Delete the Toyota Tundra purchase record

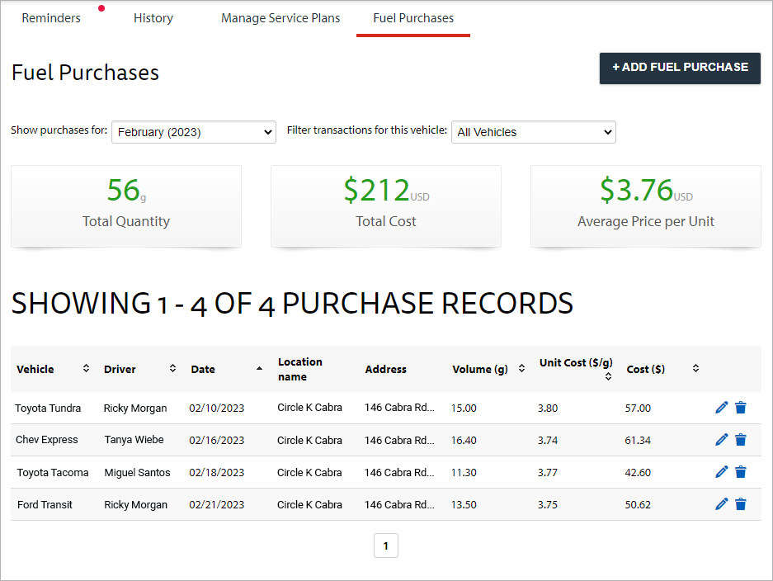click(741, 407)
